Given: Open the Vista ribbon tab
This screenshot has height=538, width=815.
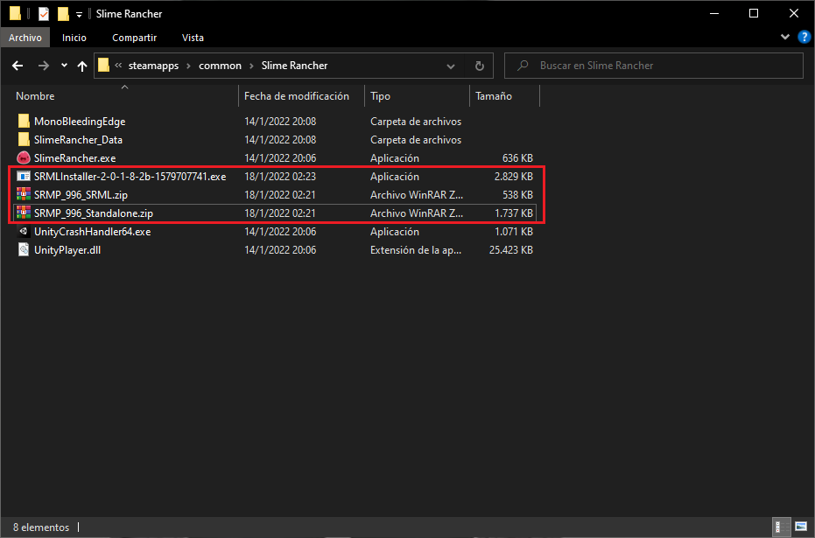Looking at the screenshot, I should click(193, 38).
